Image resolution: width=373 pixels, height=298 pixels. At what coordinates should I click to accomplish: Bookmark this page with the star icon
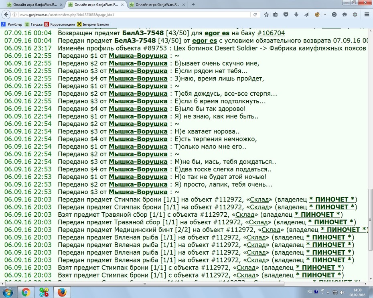(x=266, y=15)
